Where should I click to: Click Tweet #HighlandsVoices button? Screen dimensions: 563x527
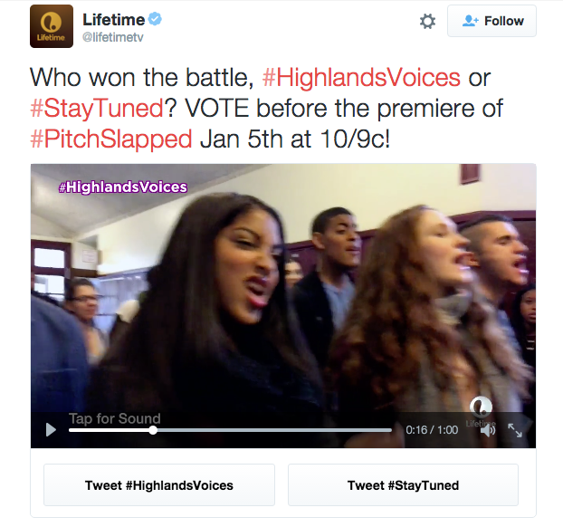[159, 485]
